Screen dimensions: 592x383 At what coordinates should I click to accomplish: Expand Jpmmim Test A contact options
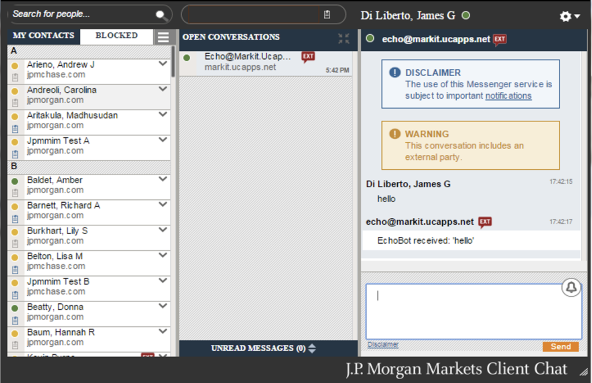tap(162, 139)
